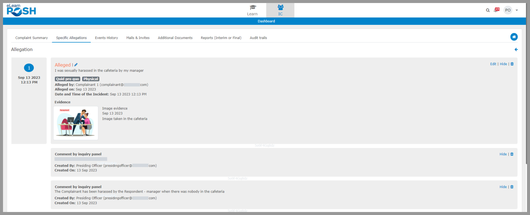
Task: Expand the PO user profile dropdown arrow
Action: coord(517,10)
